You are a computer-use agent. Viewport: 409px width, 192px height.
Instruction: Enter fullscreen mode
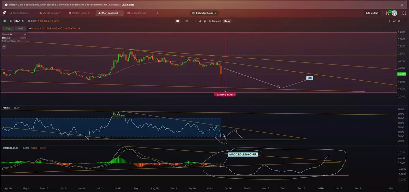pyautogui.click(x=405, y=13)
